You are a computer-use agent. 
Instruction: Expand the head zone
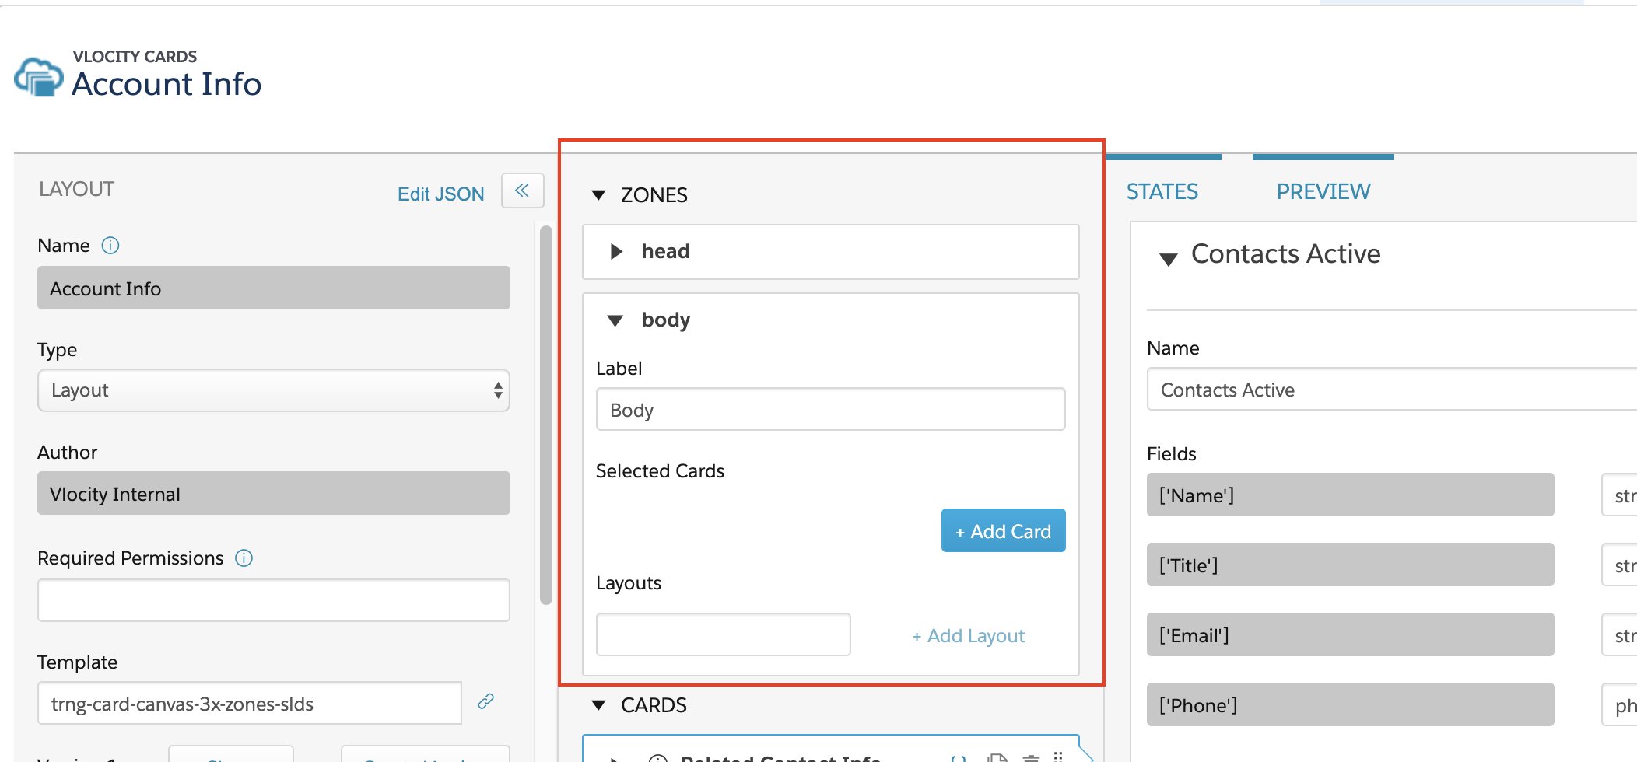coord(616,251)
